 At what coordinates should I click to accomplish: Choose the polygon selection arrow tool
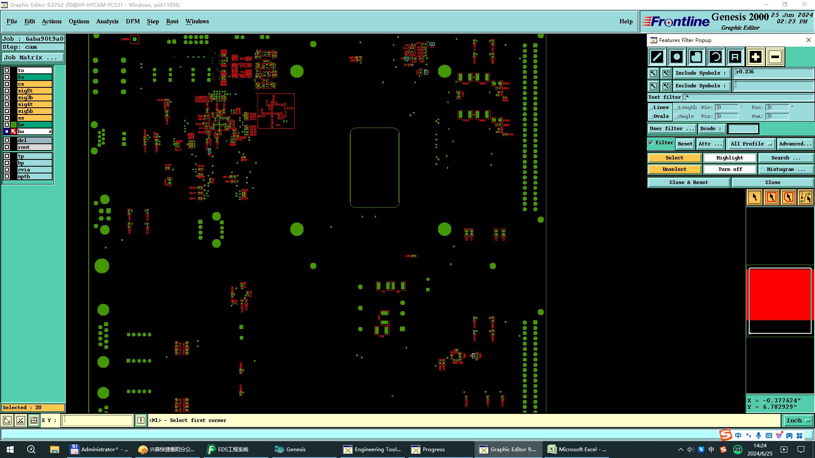click(x=788, y=197)
